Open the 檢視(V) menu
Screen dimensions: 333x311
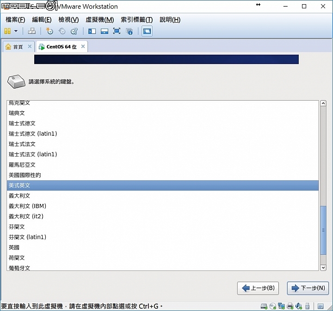[68, 19]
